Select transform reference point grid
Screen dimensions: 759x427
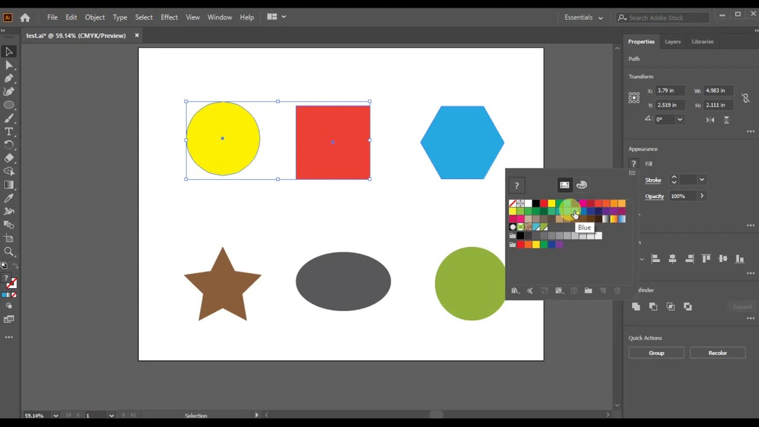634,98
